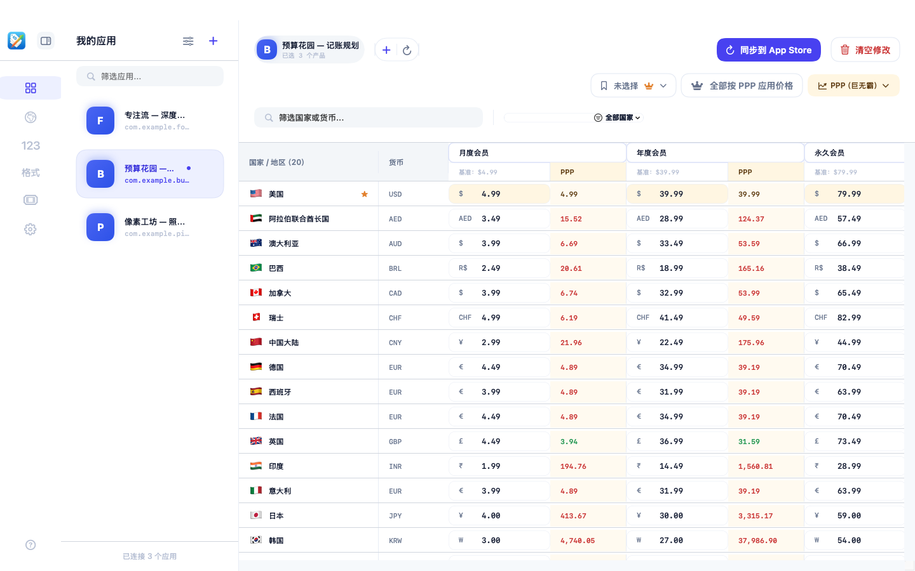Click the 年度会员 column header
Viewport: 915px width, 571px height.
click(x=715, y=153)
